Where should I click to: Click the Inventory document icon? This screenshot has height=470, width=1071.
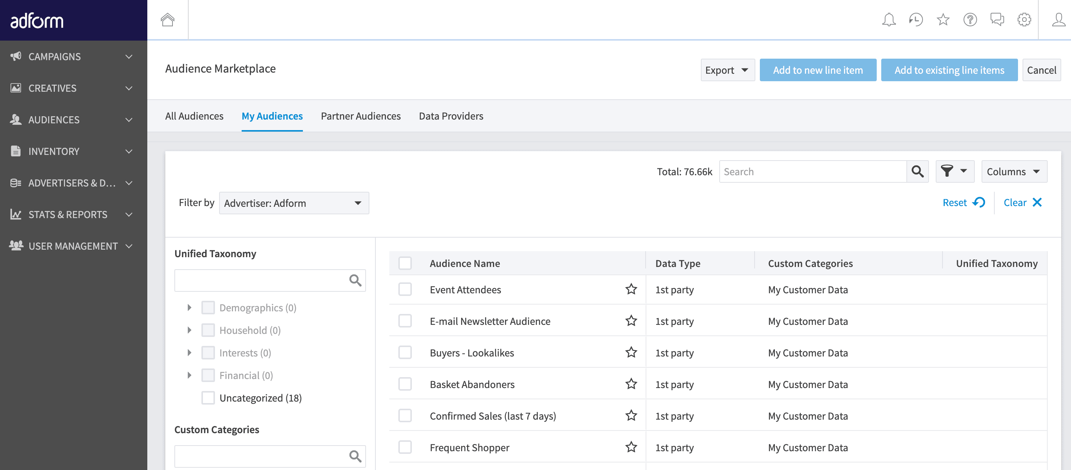[16, 151]
